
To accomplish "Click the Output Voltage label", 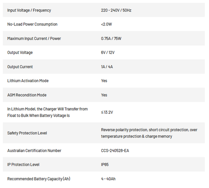I will 20,53.
